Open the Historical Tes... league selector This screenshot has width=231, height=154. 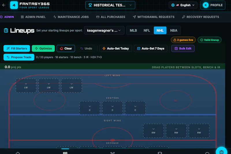coord(110,5)
